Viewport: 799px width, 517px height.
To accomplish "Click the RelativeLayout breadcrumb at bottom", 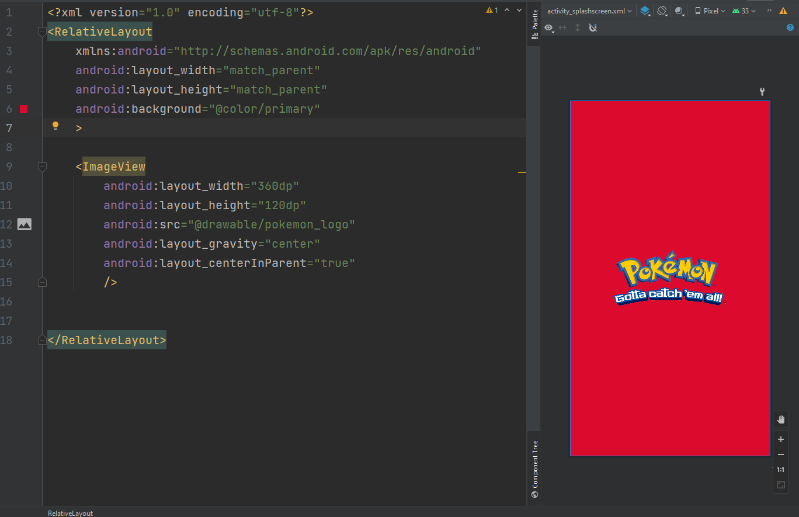I will pyautogui.click(x=70, y=513).
